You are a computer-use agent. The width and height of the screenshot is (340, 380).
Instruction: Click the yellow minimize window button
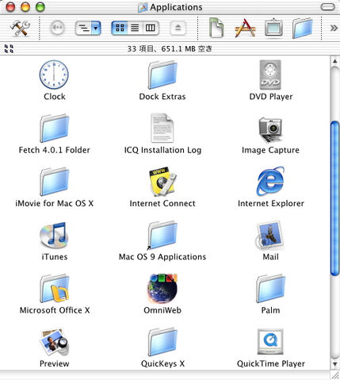coord(25,7)
